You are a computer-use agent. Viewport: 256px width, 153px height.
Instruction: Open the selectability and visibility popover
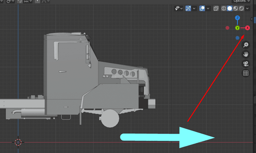tap(179, 8)
